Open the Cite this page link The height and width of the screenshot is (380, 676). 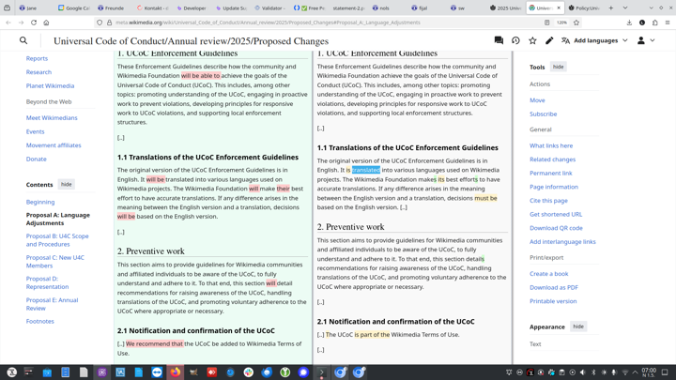coord(548,201)
